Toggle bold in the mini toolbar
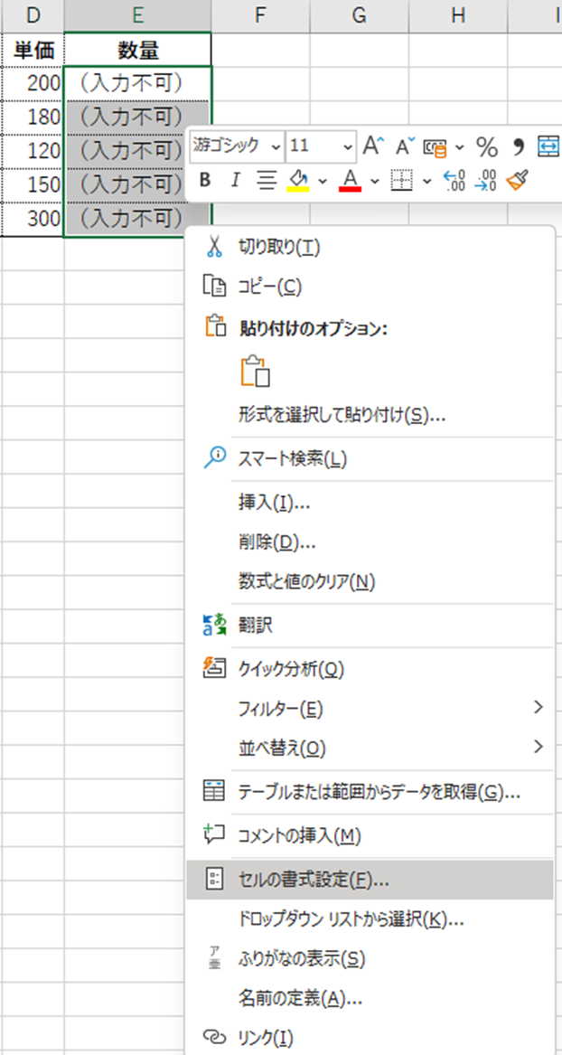562x1055 pixels. [204, 180]
